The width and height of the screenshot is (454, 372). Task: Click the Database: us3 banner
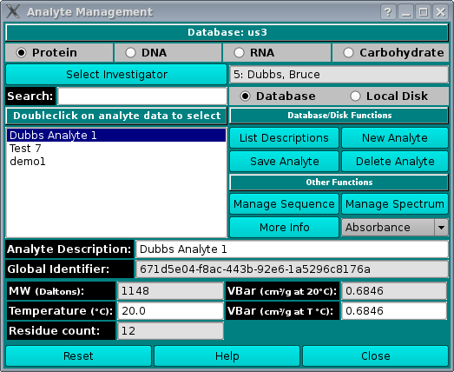point(227,32)
